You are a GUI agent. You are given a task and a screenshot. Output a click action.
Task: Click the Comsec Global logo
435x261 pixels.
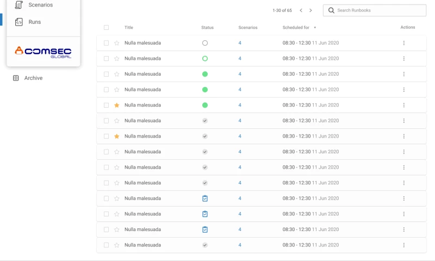43,52
